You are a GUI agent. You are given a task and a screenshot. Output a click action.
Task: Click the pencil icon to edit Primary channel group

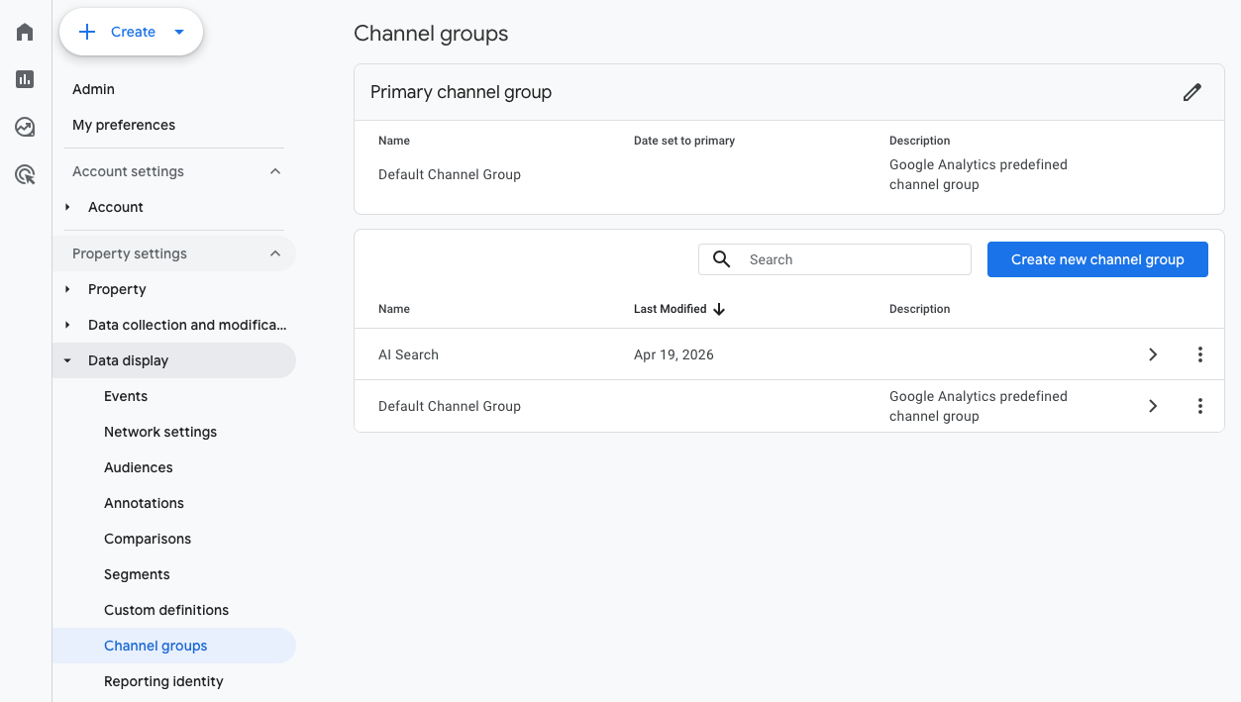(1191, 91)
